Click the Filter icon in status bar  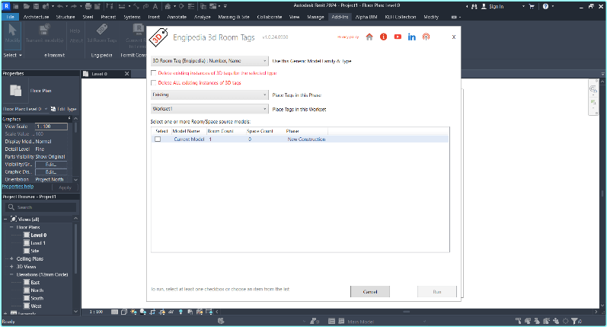(x=575, y=321)
